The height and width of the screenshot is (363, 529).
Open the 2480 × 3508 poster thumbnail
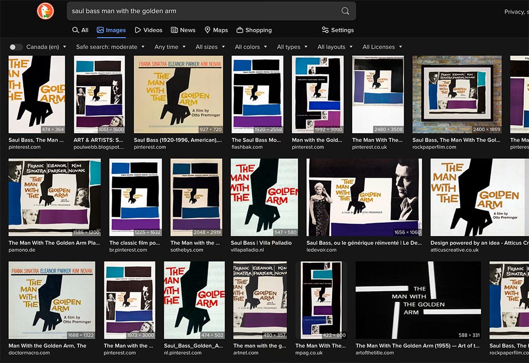click(x=378, y=94)
